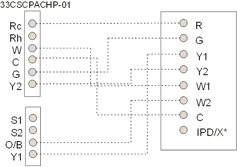The width and height of the screenshot is (237, 167).
Task: Pick the G terminal circle on 33CSCPACHP-01 block
Action: pyautogui.click(x=32, y=72)
